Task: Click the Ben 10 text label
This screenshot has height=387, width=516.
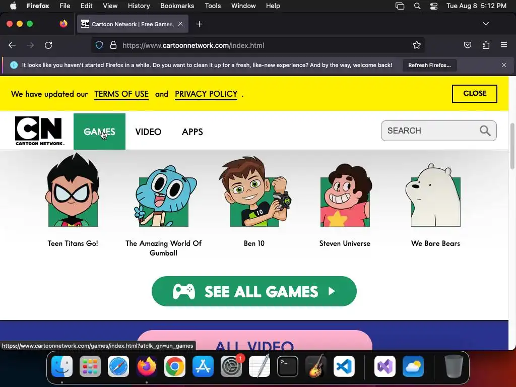Action: [x=254, y=243]
